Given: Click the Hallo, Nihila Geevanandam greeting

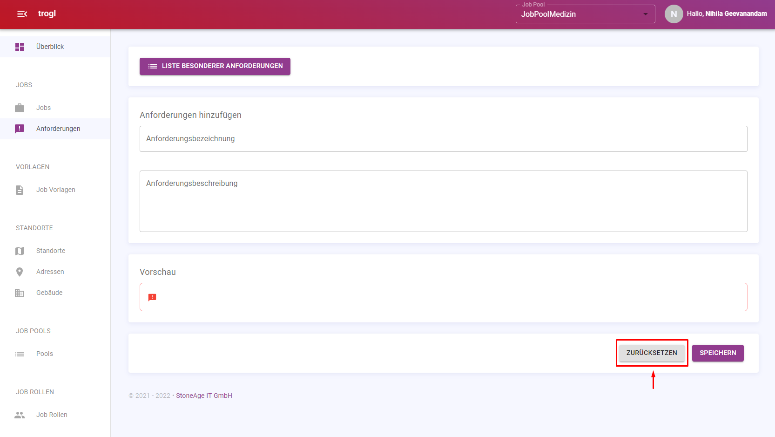Looking at the screenshot, I should click(727, 14).
